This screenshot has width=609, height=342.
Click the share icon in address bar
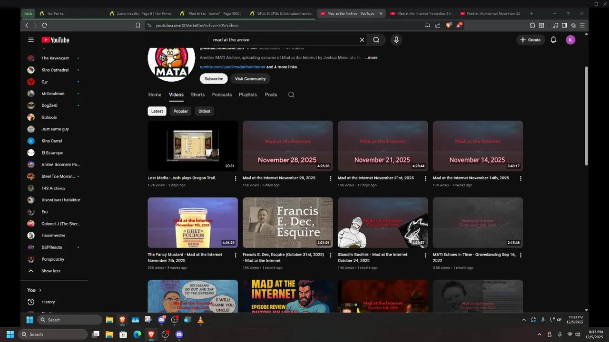(438, 25)
